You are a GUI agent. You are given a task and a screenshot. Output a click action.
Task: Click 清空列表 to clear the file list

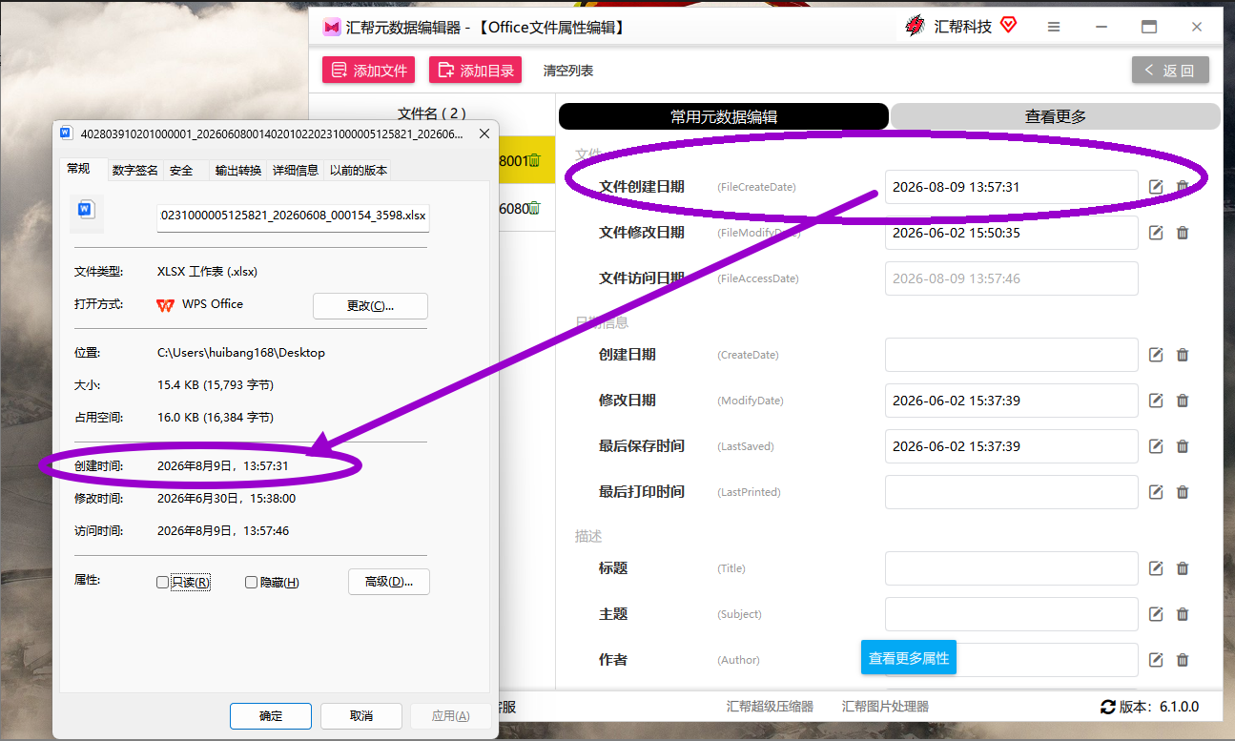[568, 71]
